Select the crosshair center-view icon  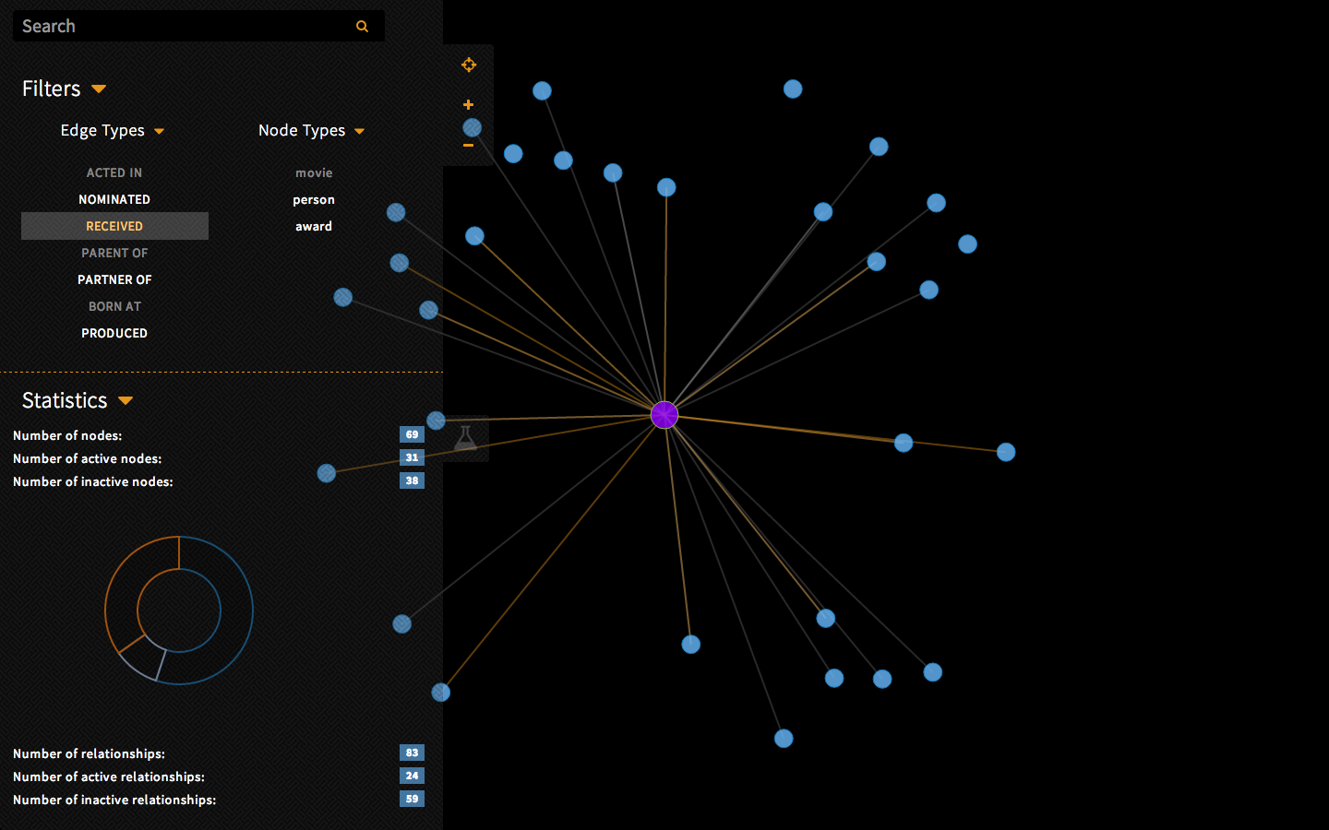(469, 65)
